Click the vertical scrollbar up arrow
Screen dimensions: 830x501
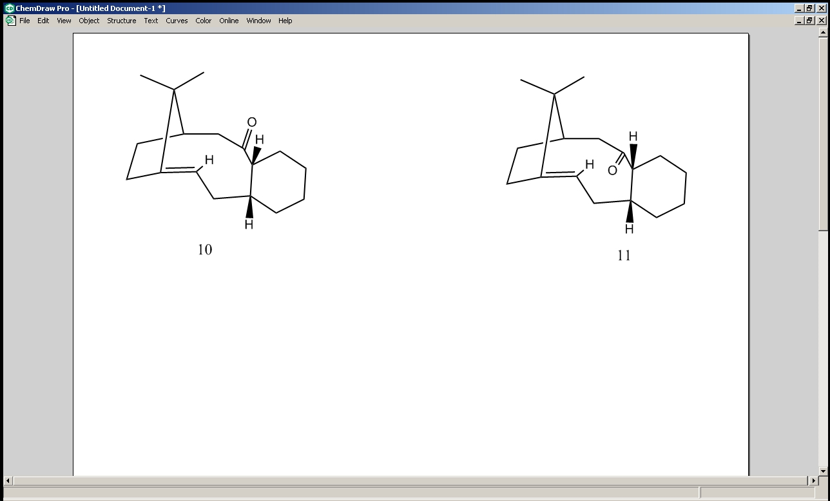pyautogui.click(x=823, y=33)
